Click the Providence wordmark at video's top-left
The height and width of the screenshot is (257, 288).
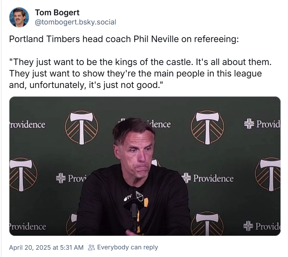click(27, 125)
